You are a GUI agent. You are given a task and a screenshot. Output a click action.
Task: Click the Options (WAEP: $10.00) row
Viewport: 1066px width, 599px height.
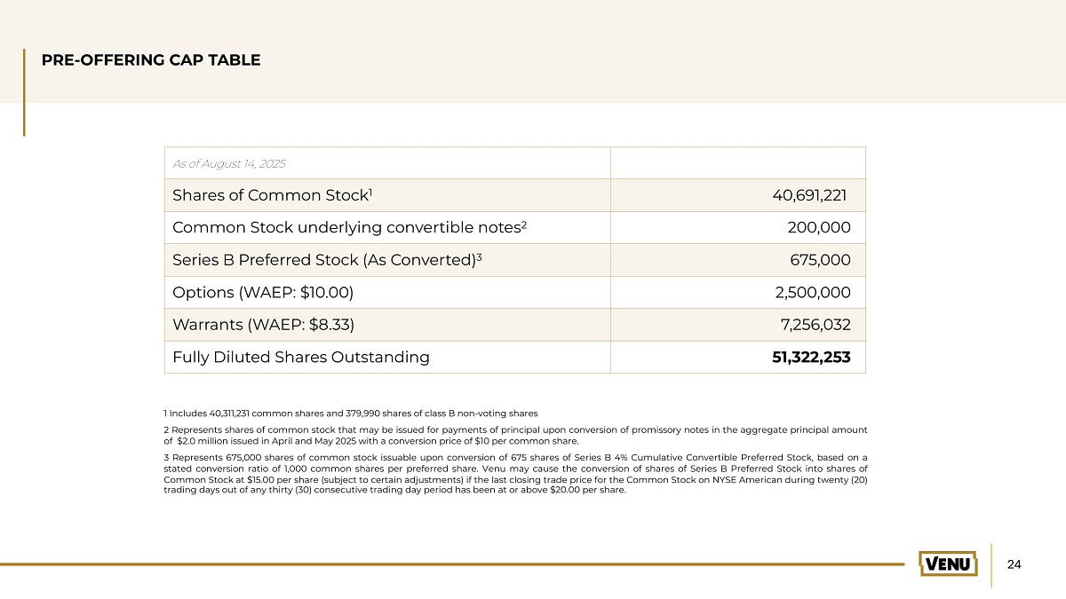coord(513,292)
